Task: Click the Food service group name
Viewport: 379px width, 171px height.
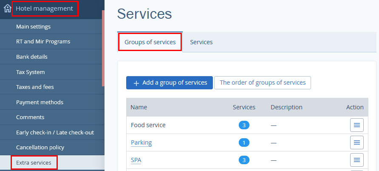Action: tap(148, 125)
